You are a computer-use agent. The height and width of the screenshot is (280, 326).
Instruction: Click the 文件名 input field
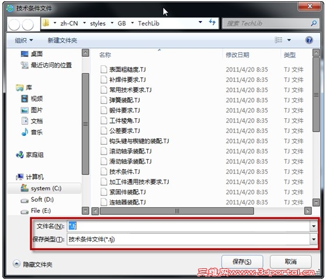(188, 226)
